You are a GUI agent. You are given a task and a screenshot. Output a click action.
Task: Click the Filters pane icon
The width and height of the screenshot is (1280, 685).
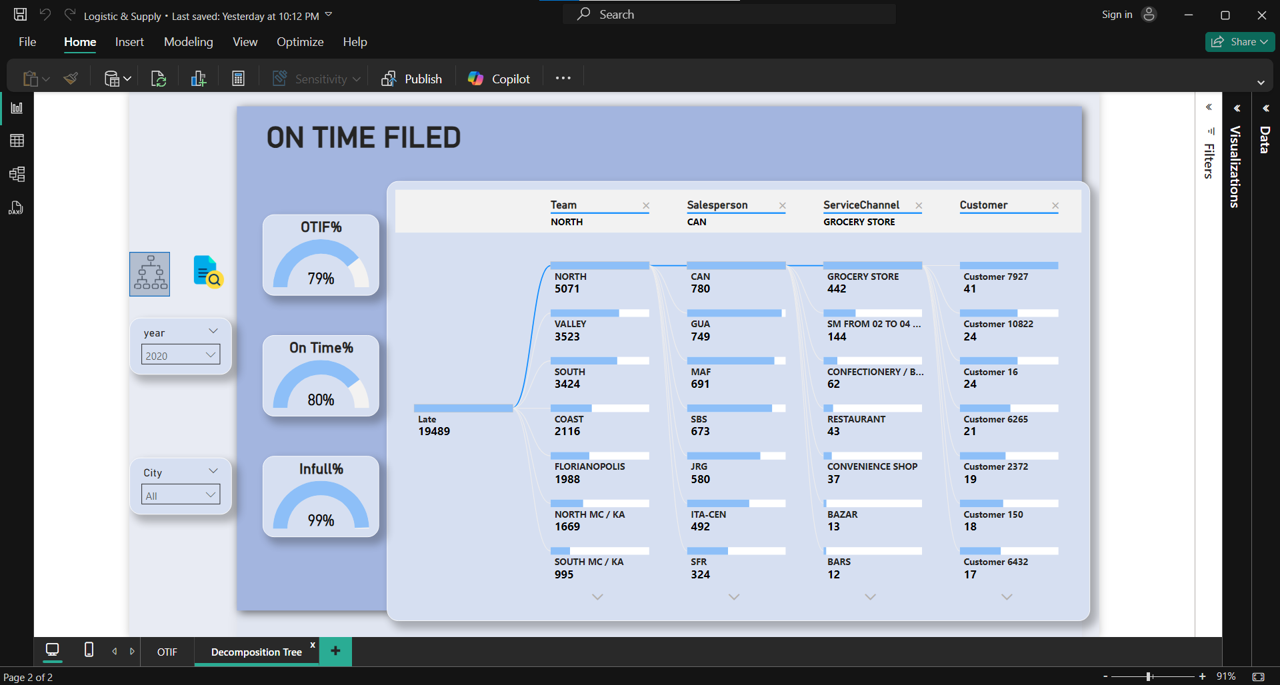click(1211, 131)
